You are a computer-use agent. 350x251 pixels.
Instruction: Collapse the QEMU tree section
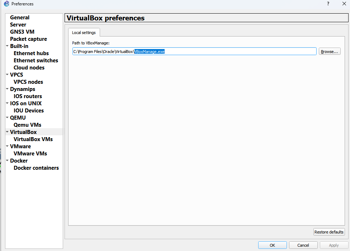coord(7,117)
